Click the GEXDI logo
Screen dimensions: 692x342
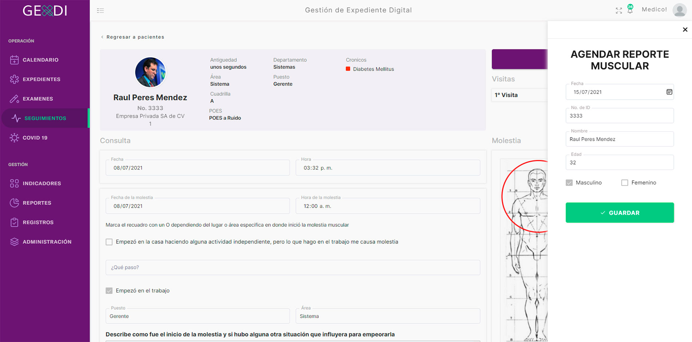click(45, 11)
